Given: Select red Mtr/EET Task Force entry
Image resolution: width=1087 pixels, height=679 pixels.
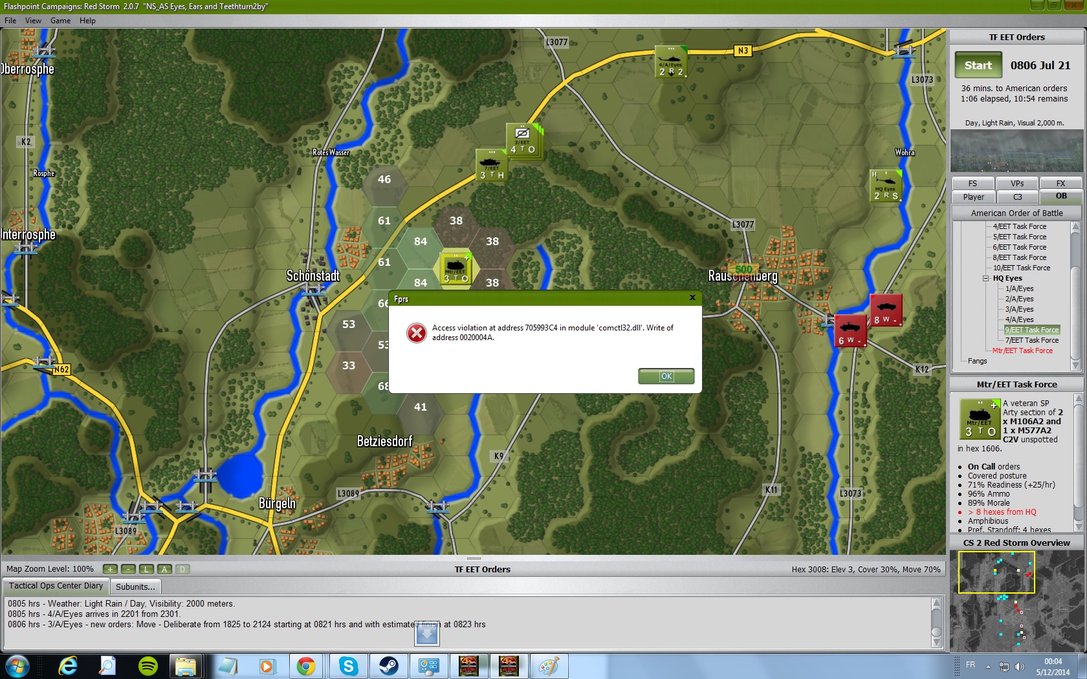Looking at the screenshot, I should [1022, 350].
